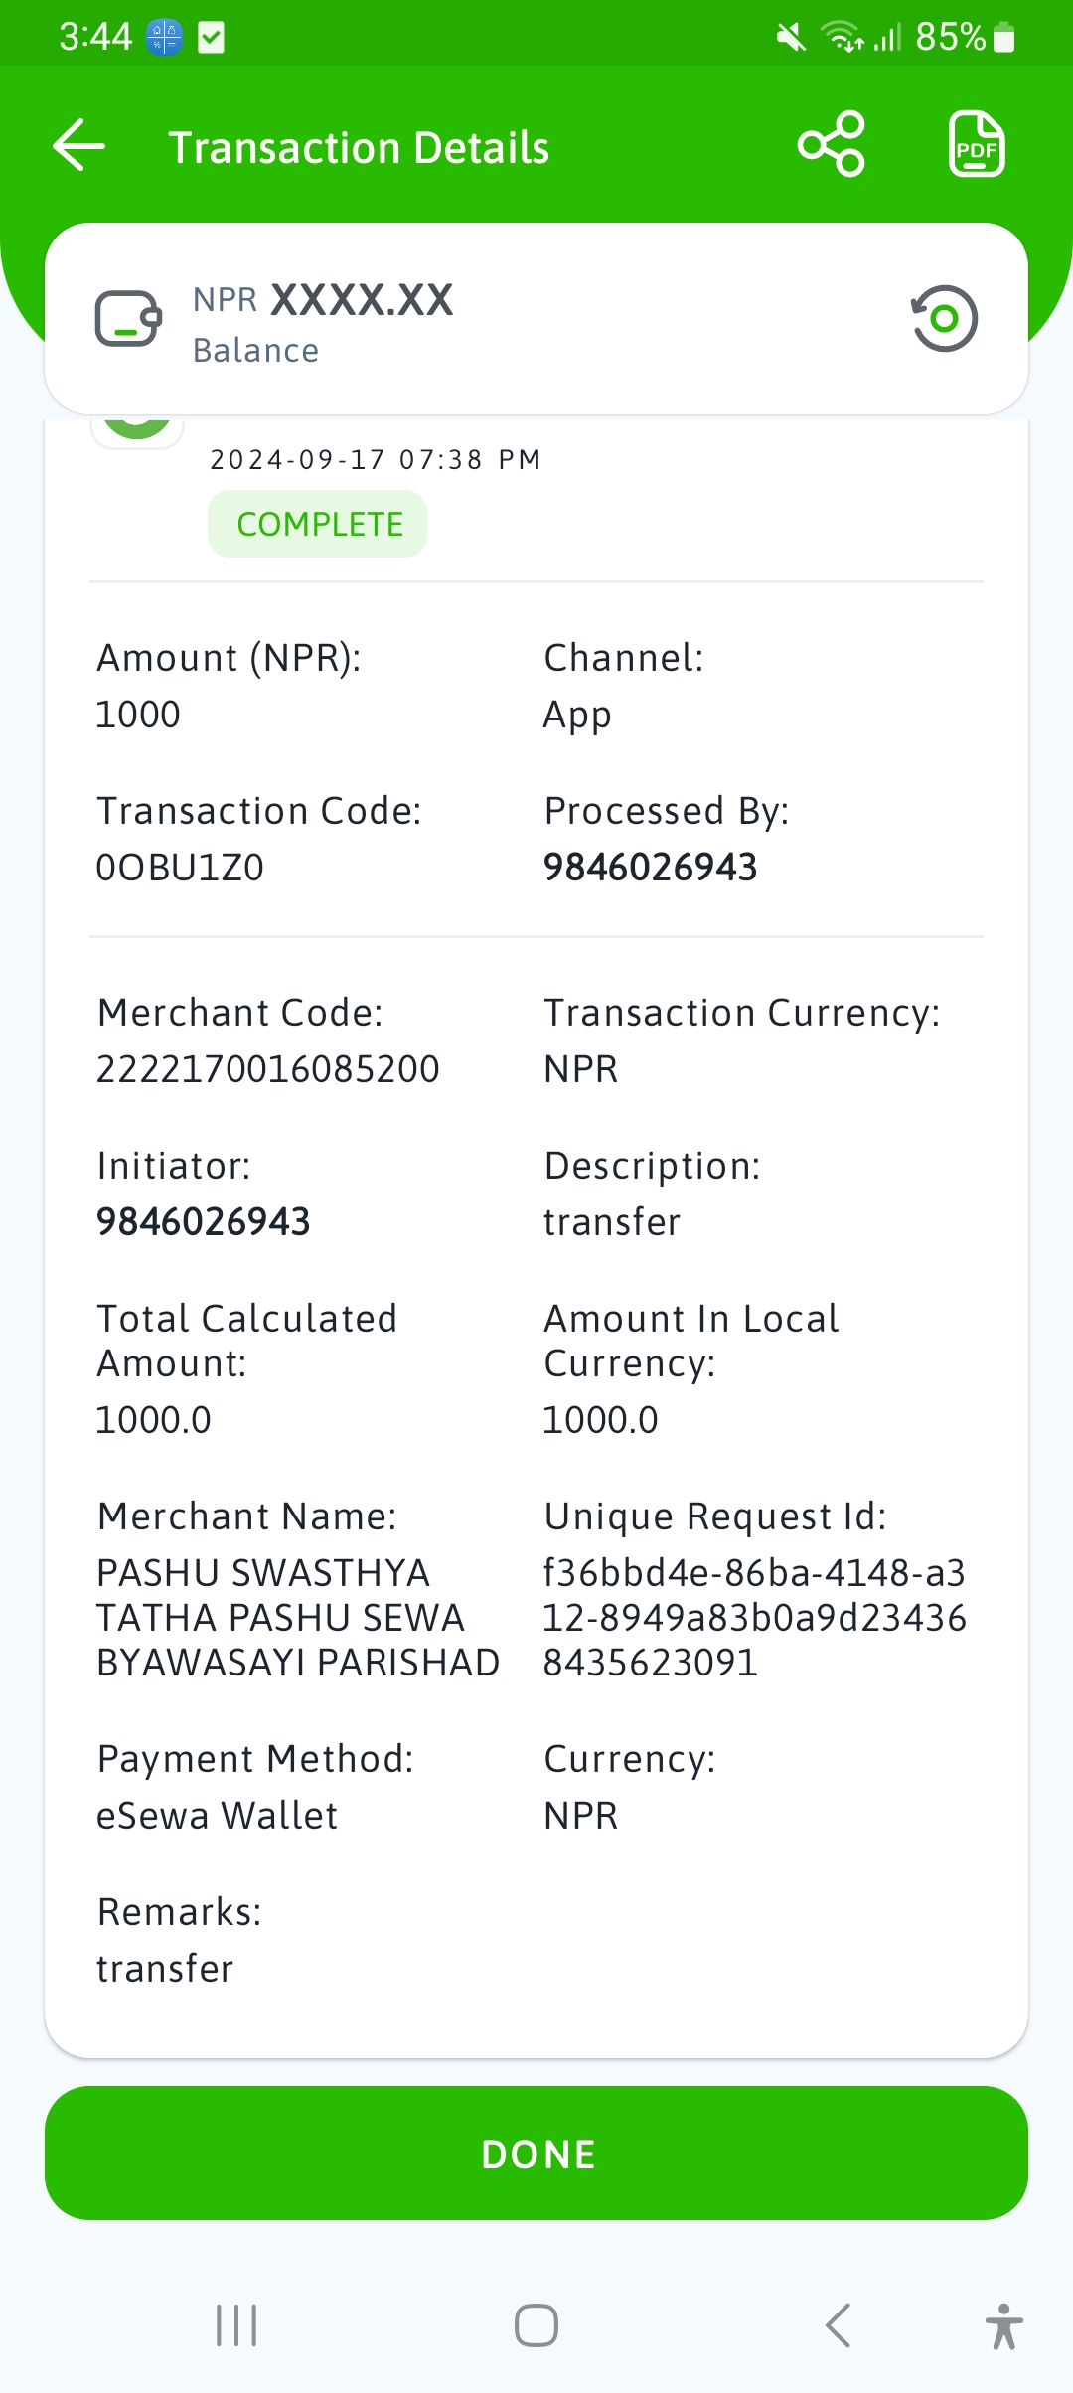This screenshot has width=1073, height=2393.
Task: Tap the Android home button
Action: click(x=536, y=2325)
